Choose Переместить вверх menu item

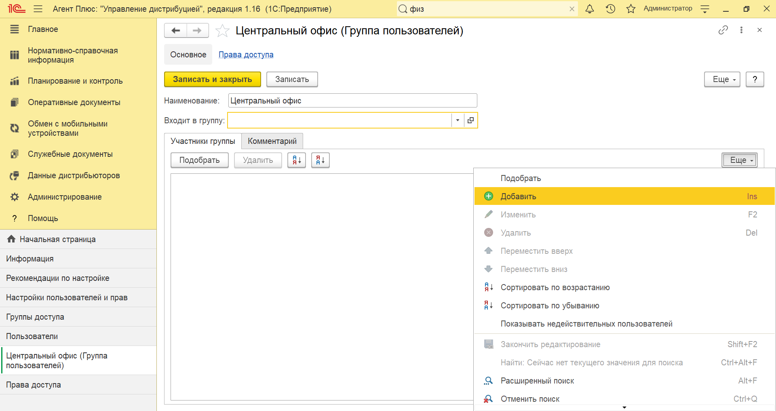click(624, 251)
